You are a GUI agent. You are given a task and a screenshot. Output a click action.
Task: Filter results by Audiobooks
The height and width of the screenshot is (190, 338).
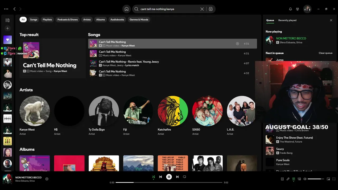[x=117, y=20]
